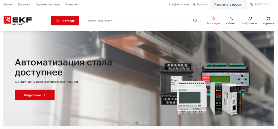Go to third banner slide dot

pos(141,123)
